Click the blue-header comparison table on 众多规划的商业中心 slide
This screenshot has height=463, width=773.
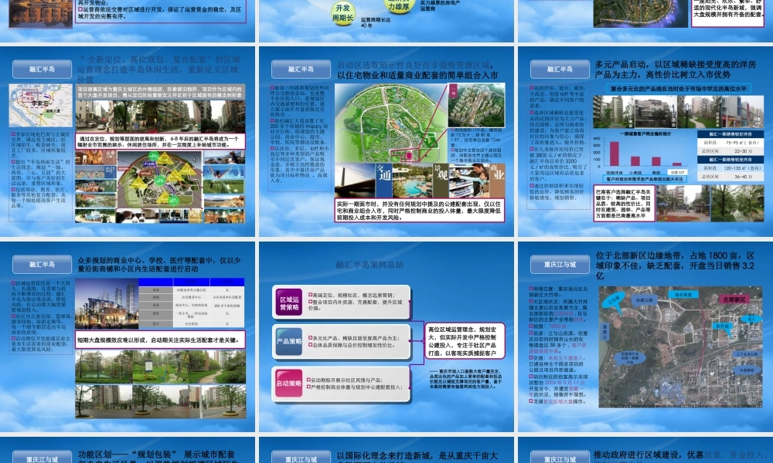(x=191, y=303)
